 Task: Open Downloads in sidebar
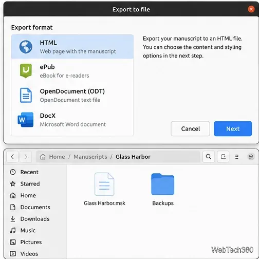point(35,219)
